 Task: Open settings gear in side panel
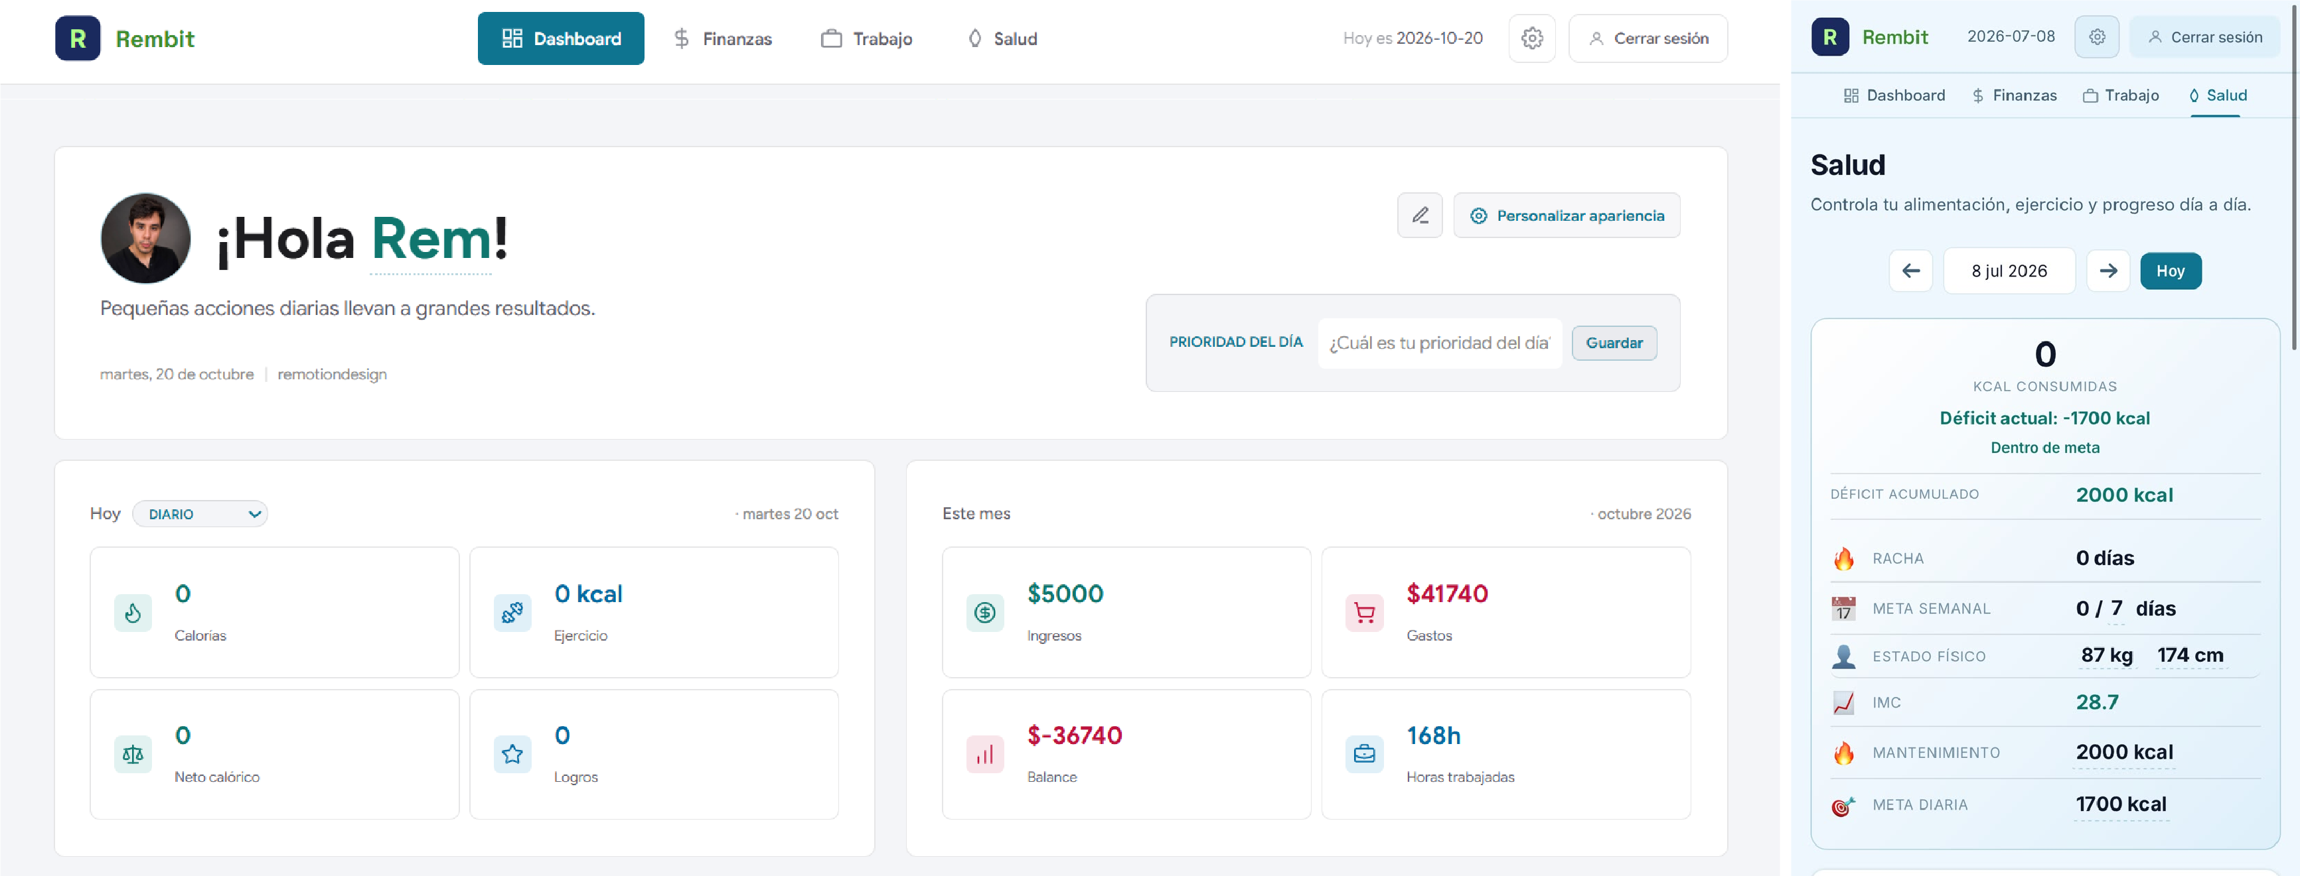coord(2096,36)
